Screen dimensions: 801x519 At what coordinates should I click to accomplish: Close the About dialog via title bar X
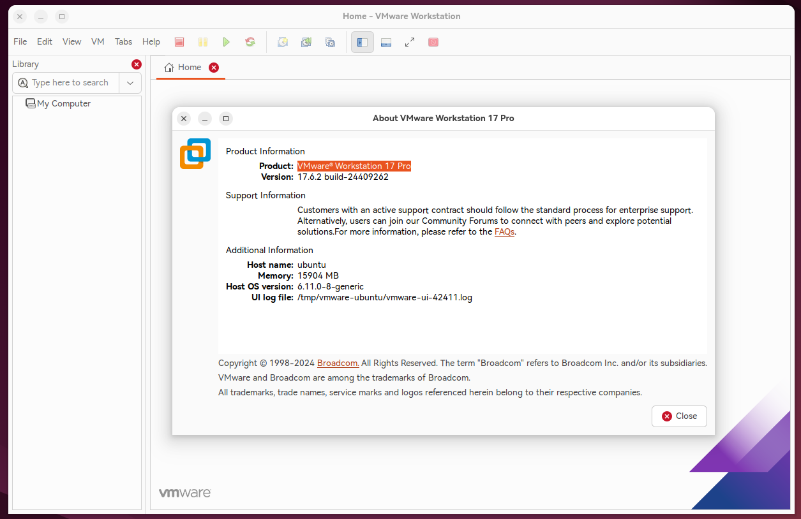(x=184, y=119)
